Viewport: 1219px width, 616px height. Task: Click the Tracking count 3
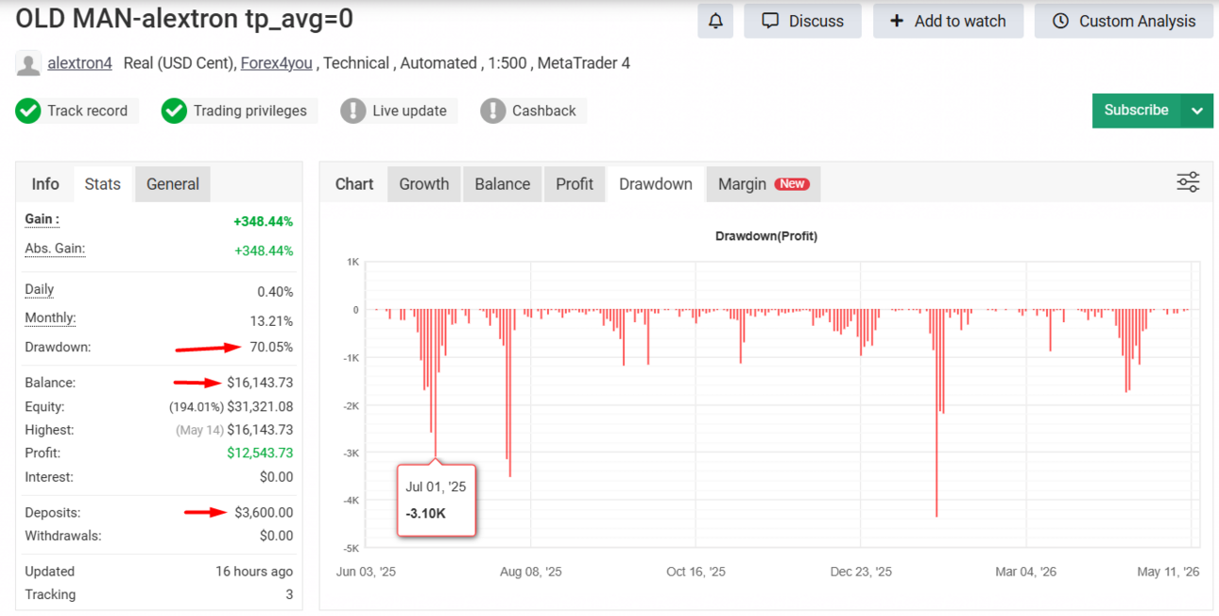[x=289, y=594]
